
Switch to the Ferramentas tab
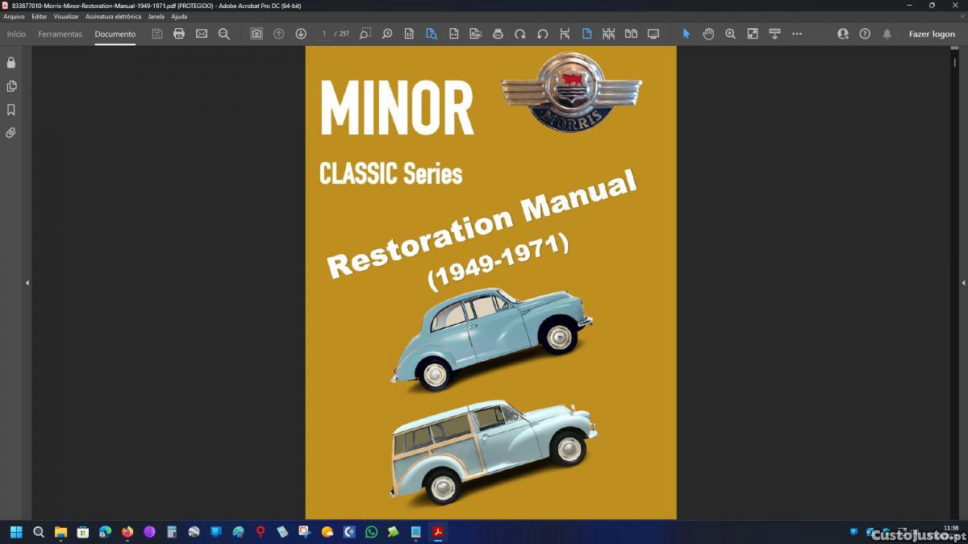(60, 34)
